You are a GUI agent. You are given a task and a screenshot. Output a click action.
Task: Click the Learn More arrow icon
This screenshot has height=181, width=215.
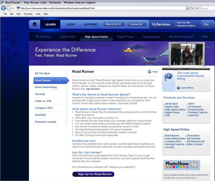click(178, 88)
